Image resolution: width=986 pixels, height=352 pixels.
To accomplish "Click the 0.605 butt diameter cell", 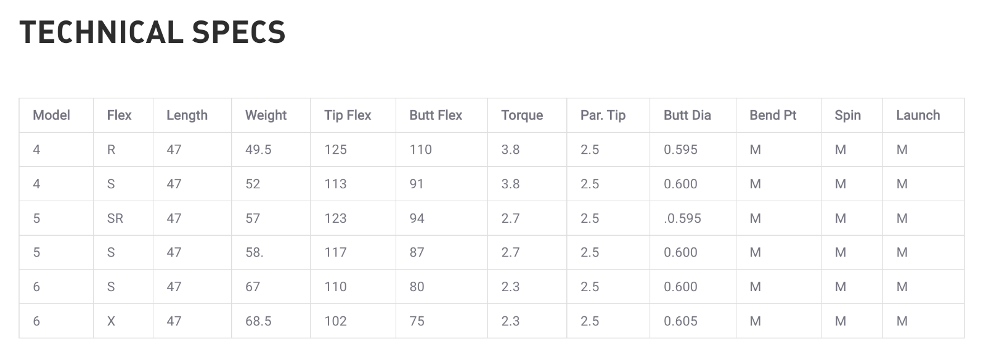I will point(680,321).
